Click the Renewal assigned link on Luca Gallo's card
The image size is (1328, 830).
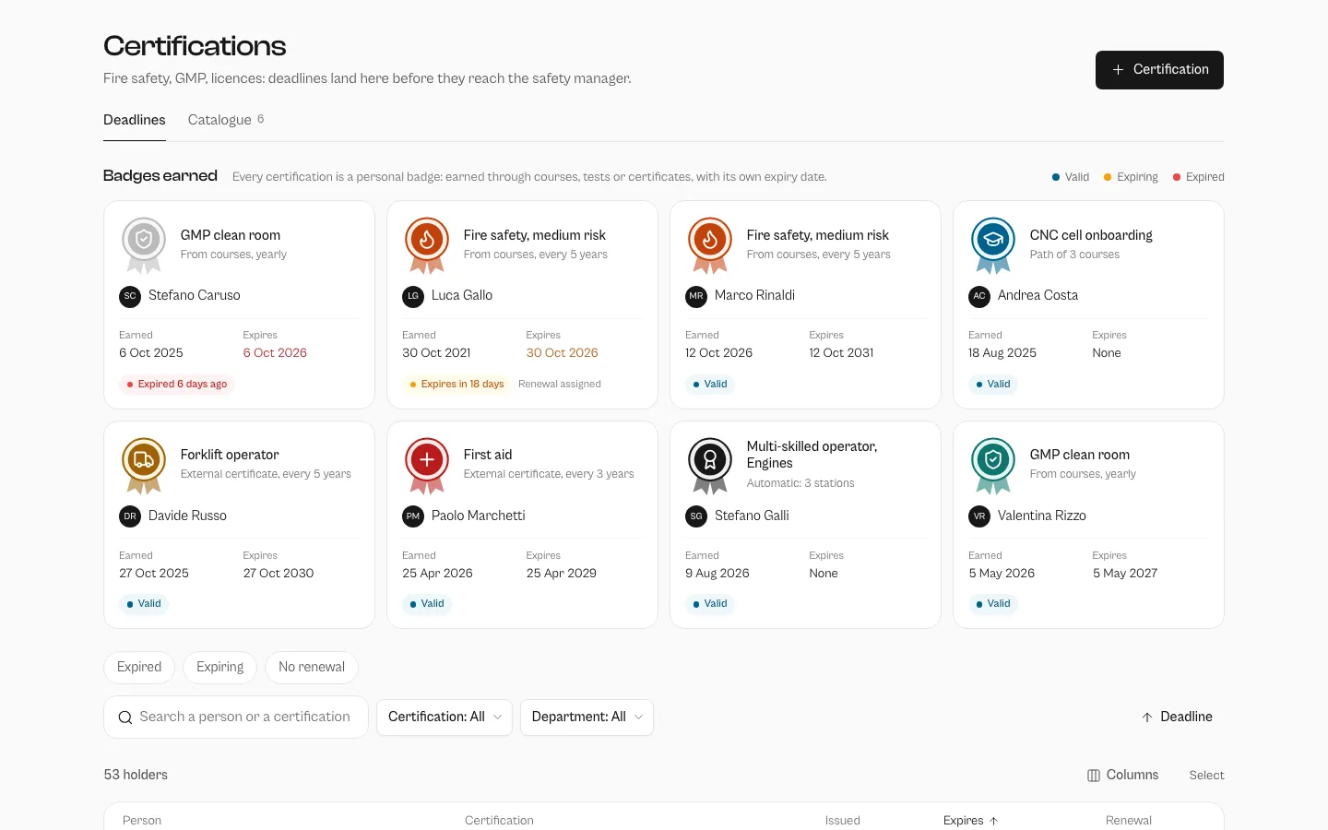coord(560,385)
